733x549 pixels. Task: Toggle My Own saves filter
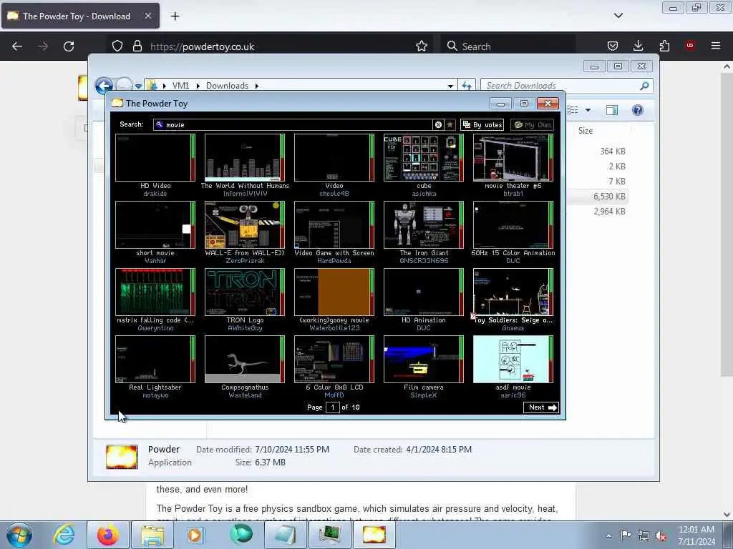pos(532,124)
